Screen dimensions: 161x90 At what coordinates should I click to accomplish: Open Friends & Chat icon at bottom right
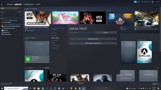click(158, 84)
